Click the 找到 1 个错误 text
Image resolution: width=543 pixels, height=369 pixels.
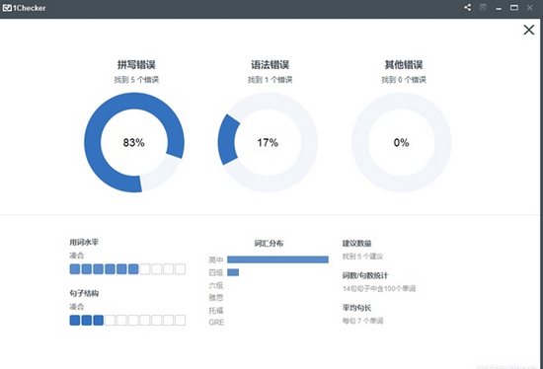coord(271,80)
